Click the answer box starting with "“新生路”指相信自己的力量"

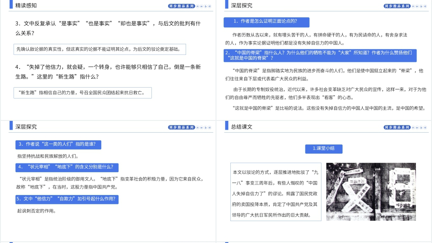coord(83,93)
